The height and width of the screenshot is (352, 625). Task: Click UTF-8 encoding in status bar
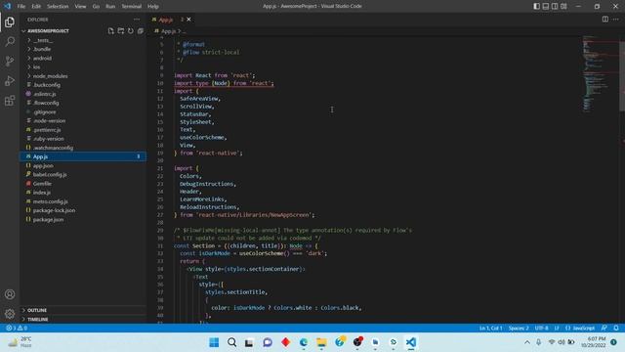pos(541,329)
